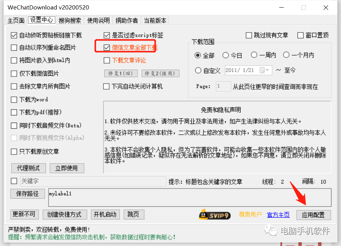The width and height of the screenshot is (341, 246).
Task: Select 一周内 radio option
Action: pyautogui.click(x=254, y=55)
